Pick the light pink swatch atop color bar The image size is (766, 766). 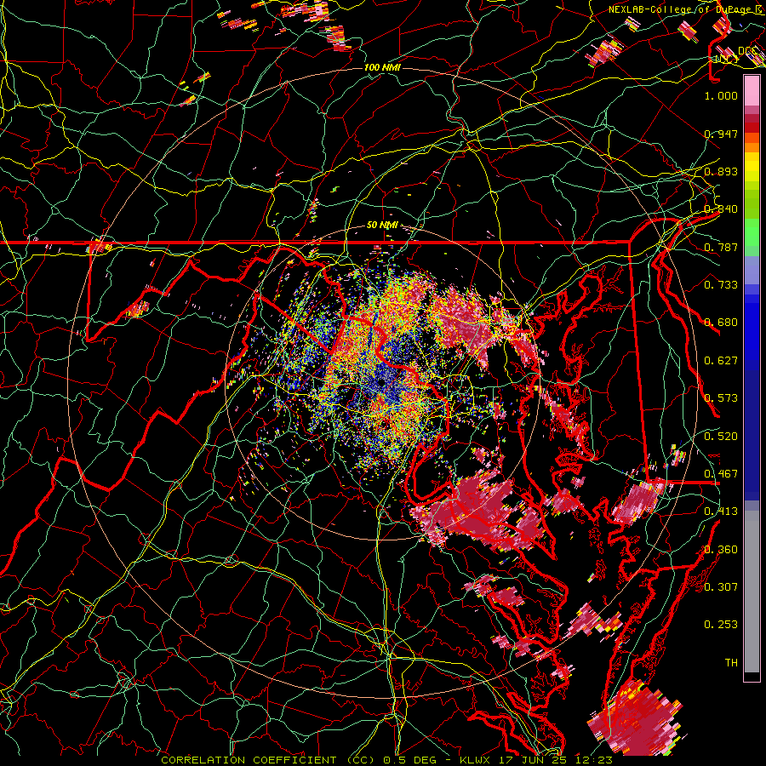point(752,91)
